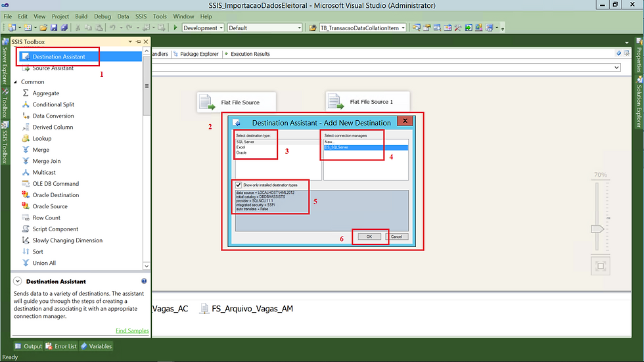This screenshot has height=362, width=644.
Task: Select SQL Server destination type
Action: point(277,142)
